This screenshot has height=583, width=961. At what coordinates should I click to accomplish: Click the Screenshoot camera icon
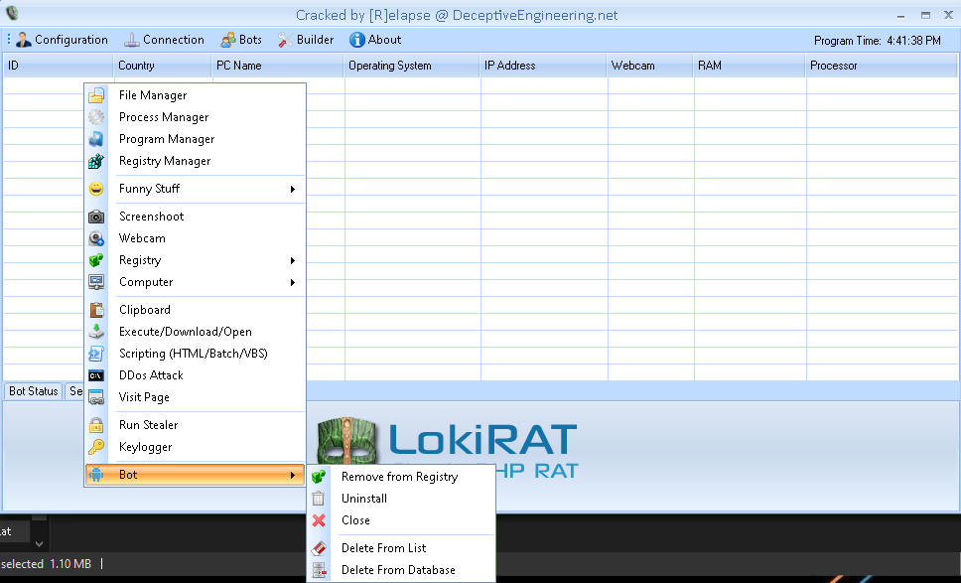coord(96,217)
